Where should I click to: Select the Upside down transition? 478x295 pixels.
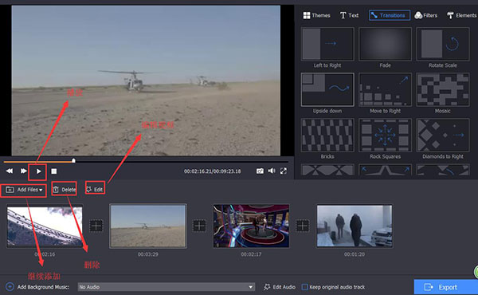click(327, 89)
